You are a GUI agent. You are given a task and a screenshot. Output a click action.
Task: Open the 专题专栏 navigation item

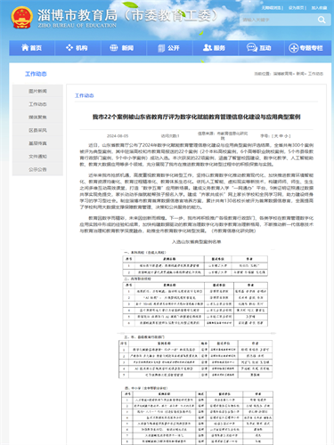306,48
